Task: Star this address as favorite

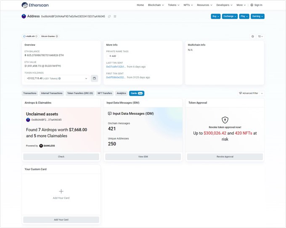Action: click(x=252, y=36)
